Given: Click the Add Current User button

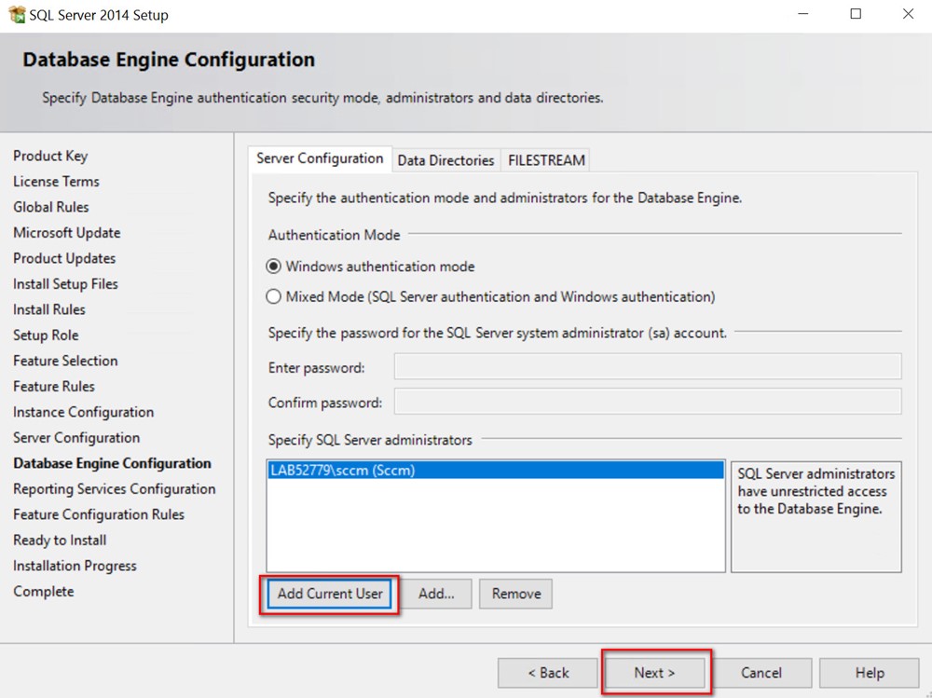Looking at the screenshot, I should [x=330, y=594].
